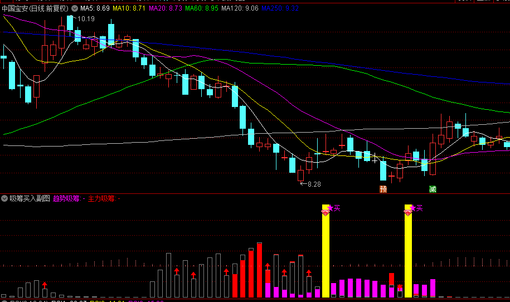Click the 中国宝安(日线.前复权) chart title
The width and height of the screenshot is (510, 302).
(36, 8)
